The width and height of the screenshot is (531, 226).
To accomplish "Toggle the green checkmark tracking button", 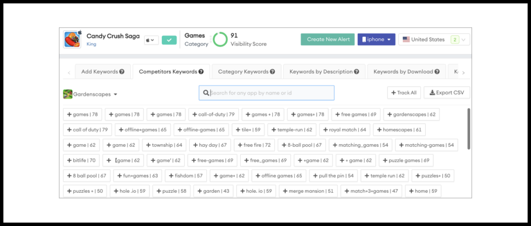I will coord(169,40).
